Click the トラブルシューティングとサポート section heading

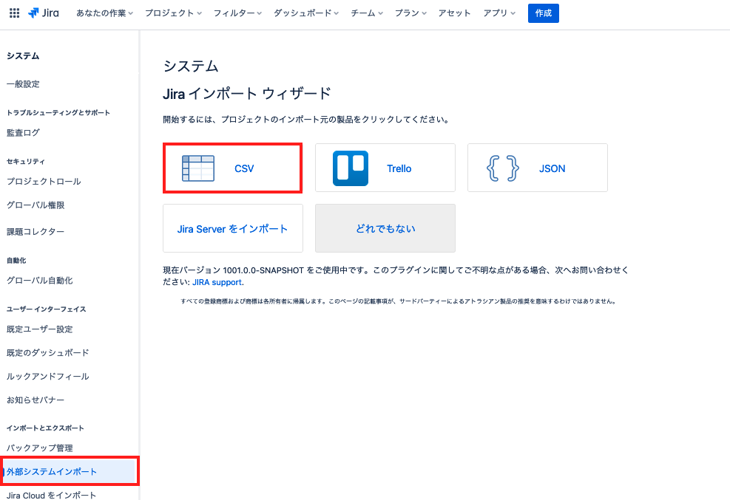[58, 112]
